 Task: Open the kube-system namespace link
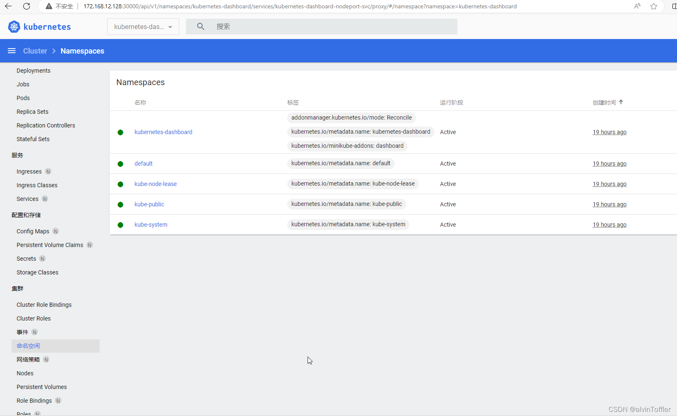click(x=151, y=225)
